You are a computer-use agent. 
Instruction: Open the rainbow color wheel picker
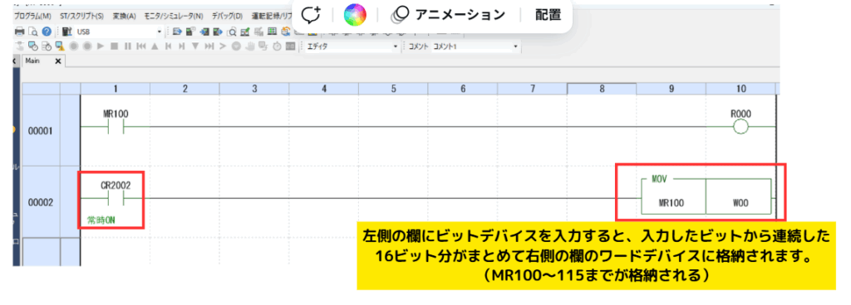click(x=355, y=15)
